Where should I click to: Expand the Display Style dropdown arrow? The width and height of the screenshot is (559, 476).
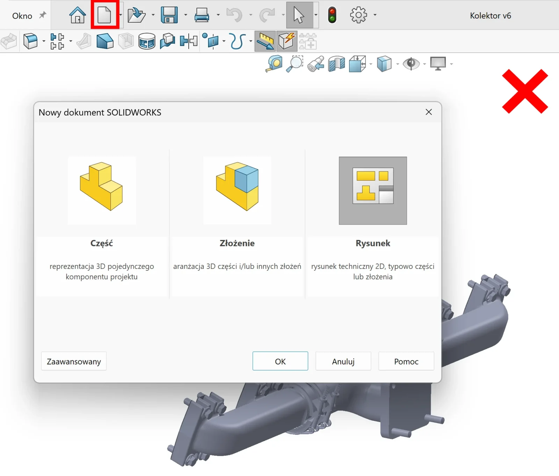point(398,64)
